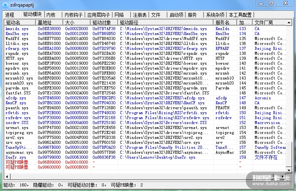Open the 内核 tab
Screen dimensions: 296x191
coord(51,15)
